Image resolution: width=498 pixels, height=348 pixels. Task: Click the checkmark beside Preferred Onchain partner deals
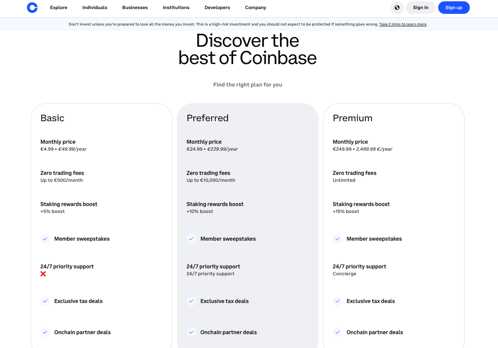point(191,332)
